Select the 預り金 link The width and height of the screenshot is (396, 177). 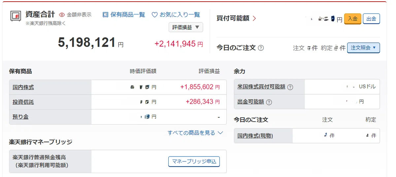point(20,117)
